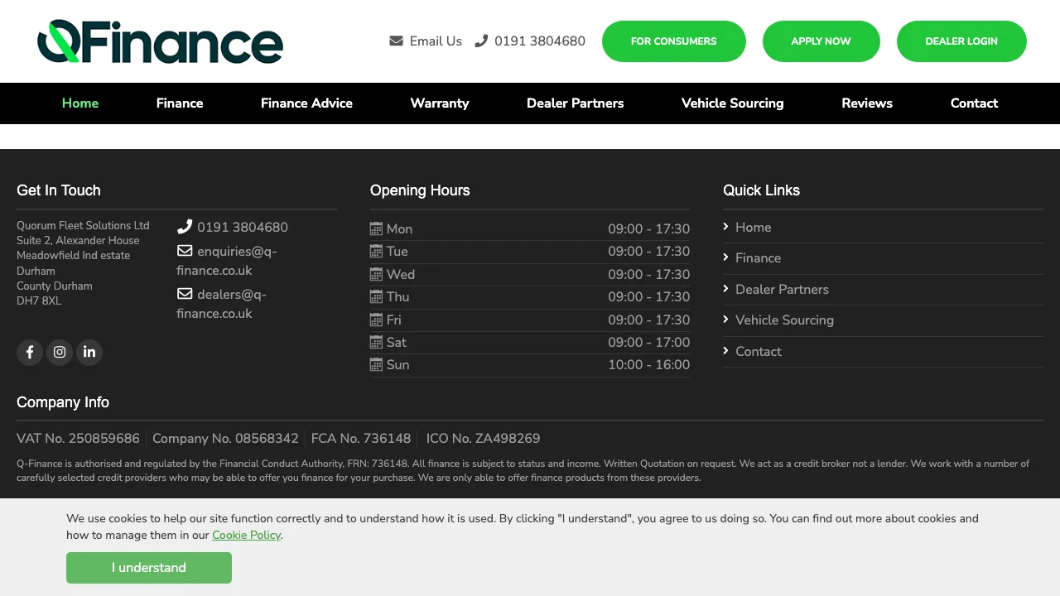The image size is (1060, 596).
Task: Open the Finance Advice menu item
Action: (x=306, y=103)
